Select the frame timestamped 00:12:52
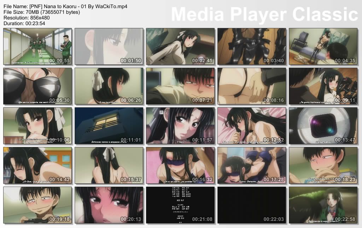Viewport: 362px width, 228px height. [x=252, y=126]
